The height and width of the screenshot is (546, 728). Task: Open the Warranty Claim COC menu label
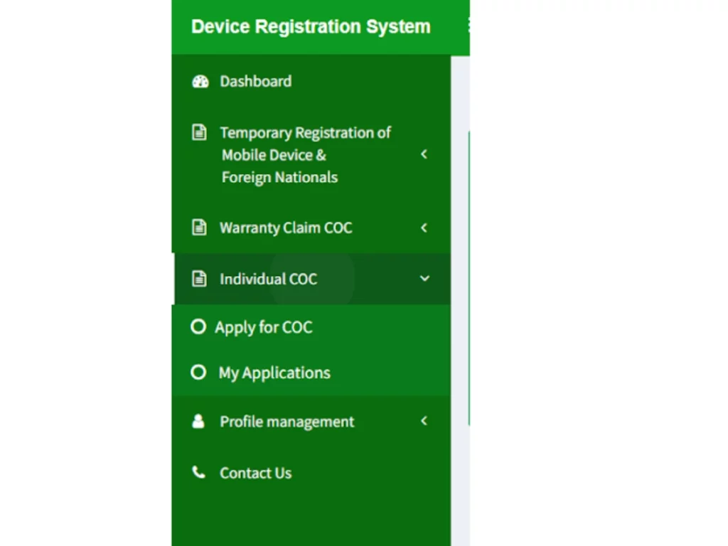pos(286,228)
